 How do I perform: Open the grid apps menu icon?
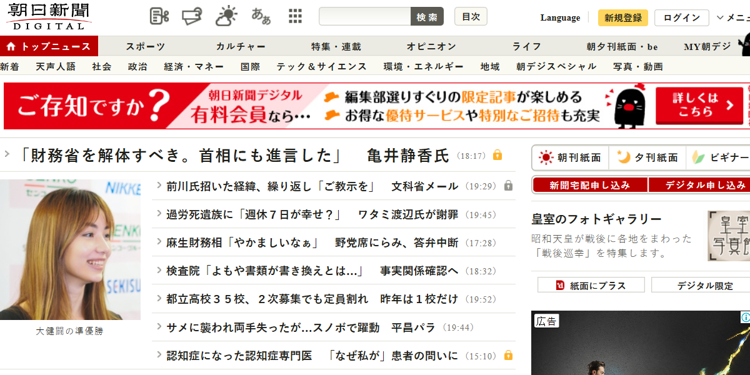[295, 16]
